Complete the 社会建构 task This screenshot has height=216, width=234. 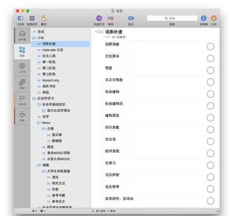point(211,94)
